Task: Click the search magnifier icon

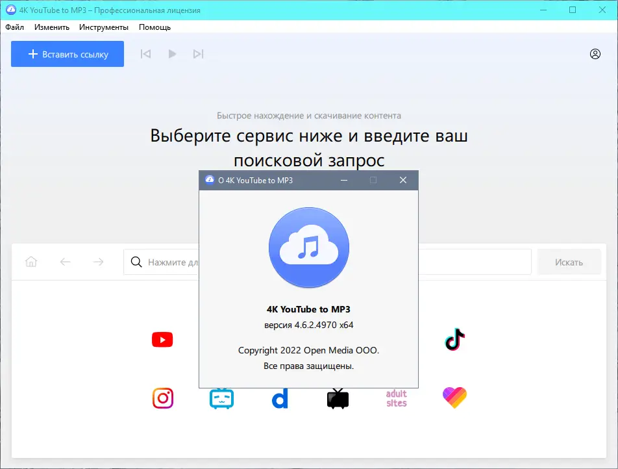Action: tap(136, 262)
